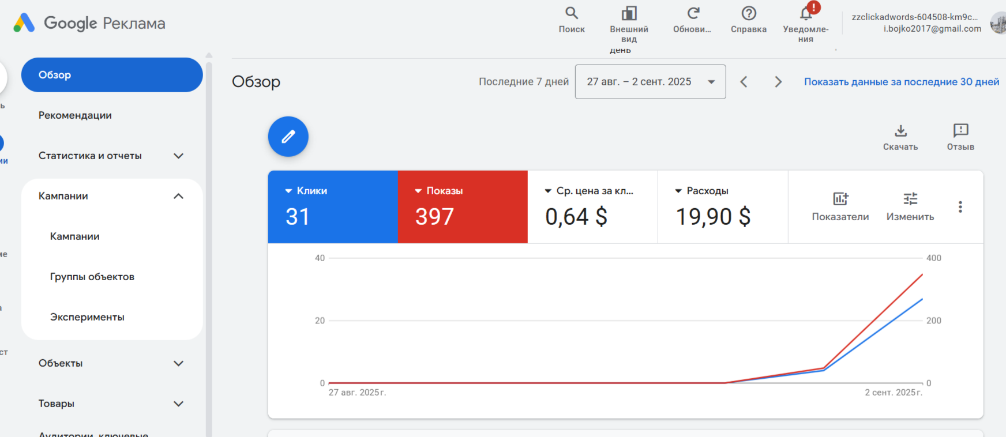Go to previous date range arrow
The height and width of the screenshot is (437, 1006).
pos(744,82)
